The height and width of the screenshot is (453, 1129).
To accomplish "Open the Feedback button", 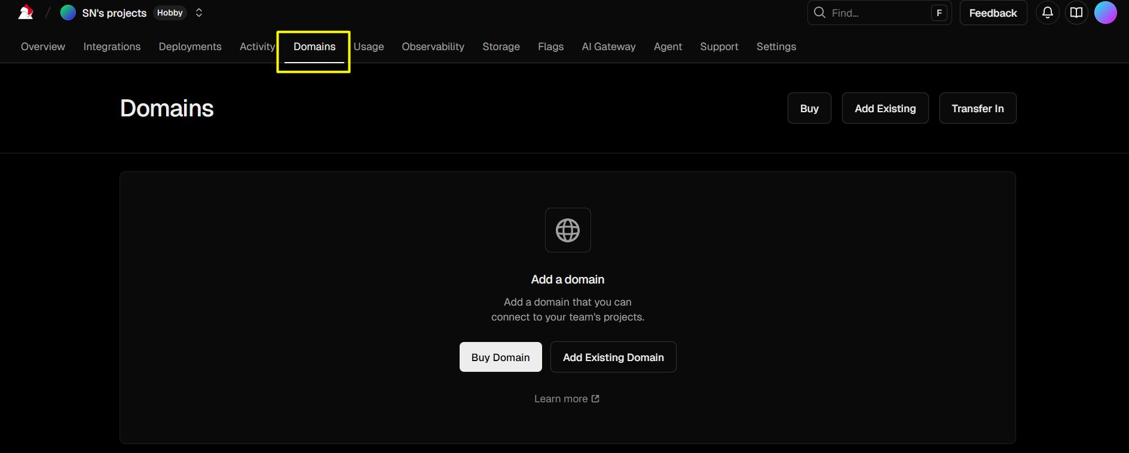I will click(x=993, y=13).
